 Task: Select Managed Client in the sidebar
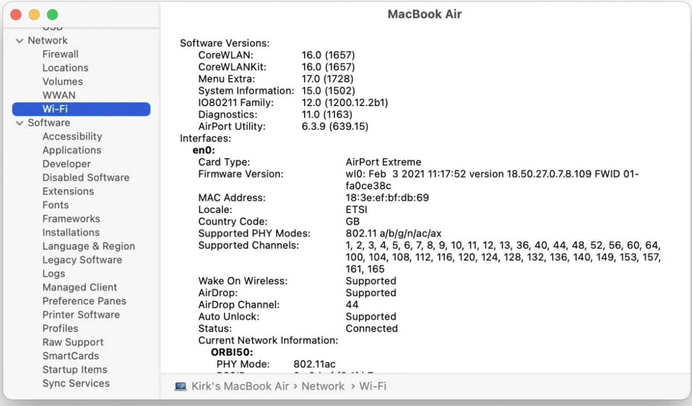click(x=80, y=287)
